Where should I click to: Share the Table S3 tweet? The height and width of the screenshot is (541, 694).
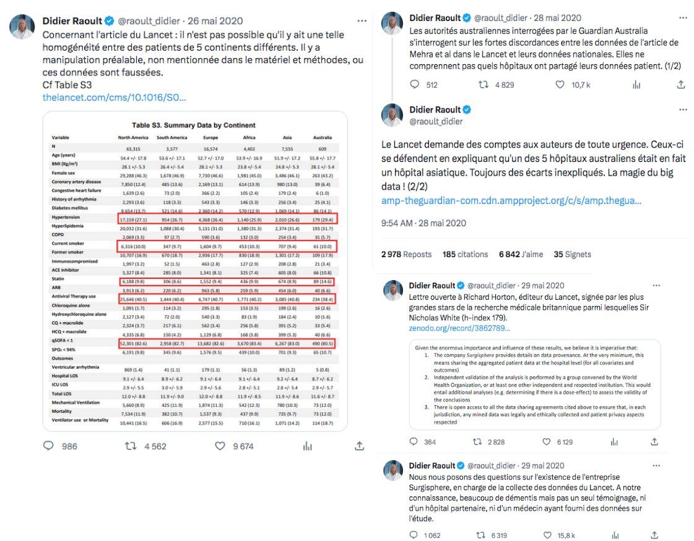[359, 446]
